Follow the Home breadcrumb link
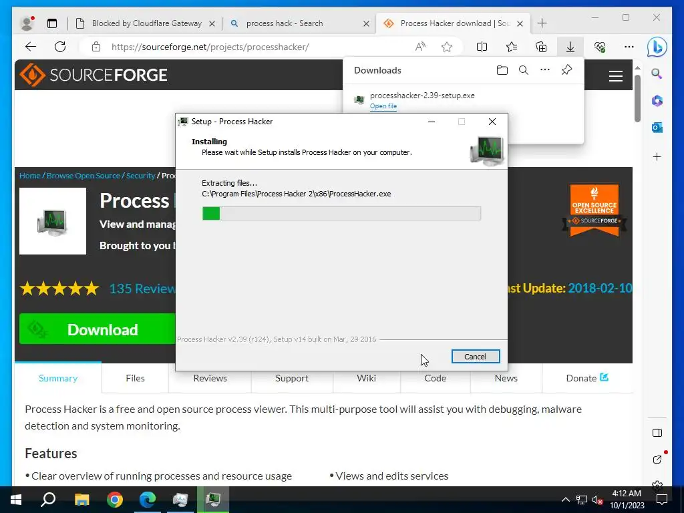 [29, 176]
